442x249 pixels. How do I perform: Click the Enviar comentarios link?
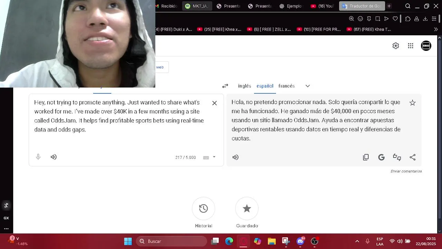click(x=406, y=171)
